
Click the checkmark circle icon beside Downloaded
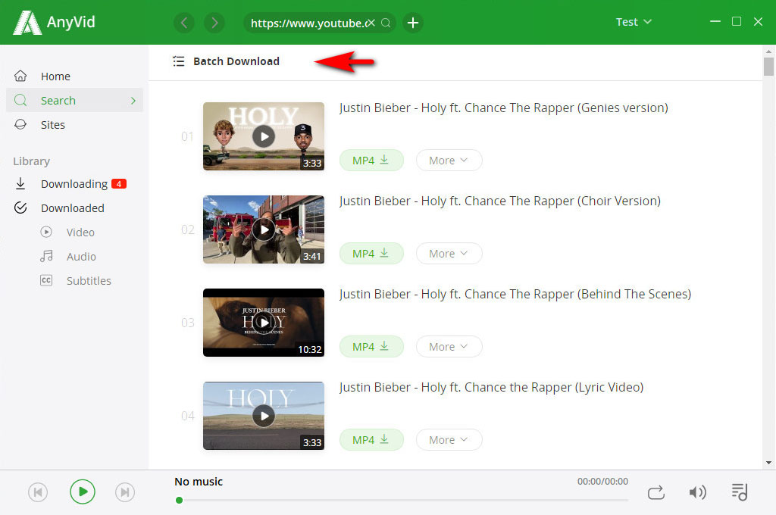[x=20, y=208]
